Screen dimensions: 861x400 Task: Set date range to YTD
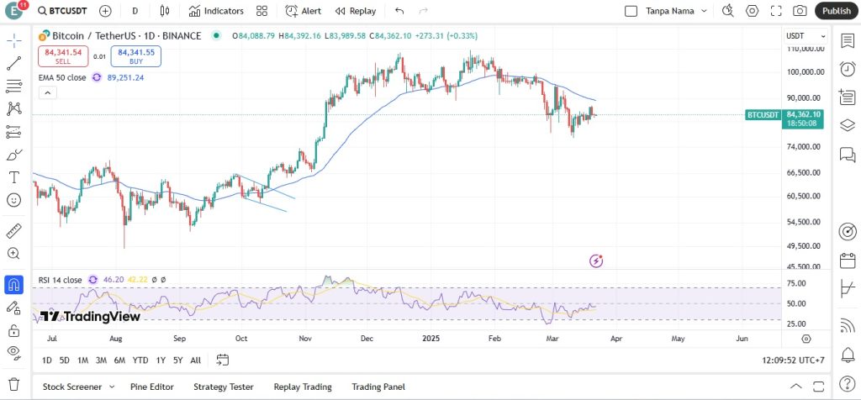point(140,361)
